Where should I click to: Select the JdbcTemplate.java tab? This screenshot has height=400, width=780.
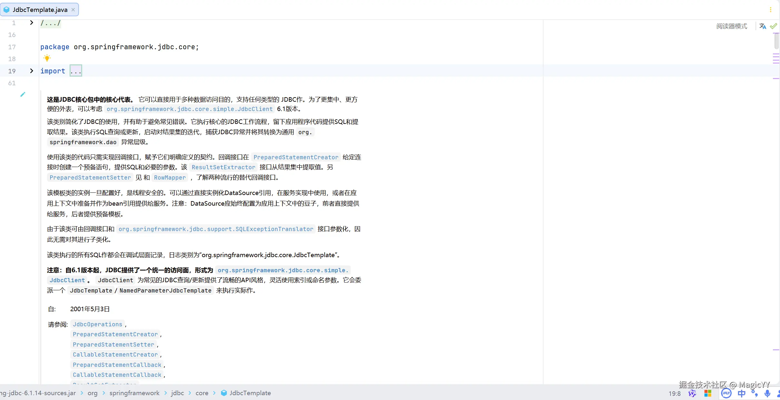tap(40, 10)
